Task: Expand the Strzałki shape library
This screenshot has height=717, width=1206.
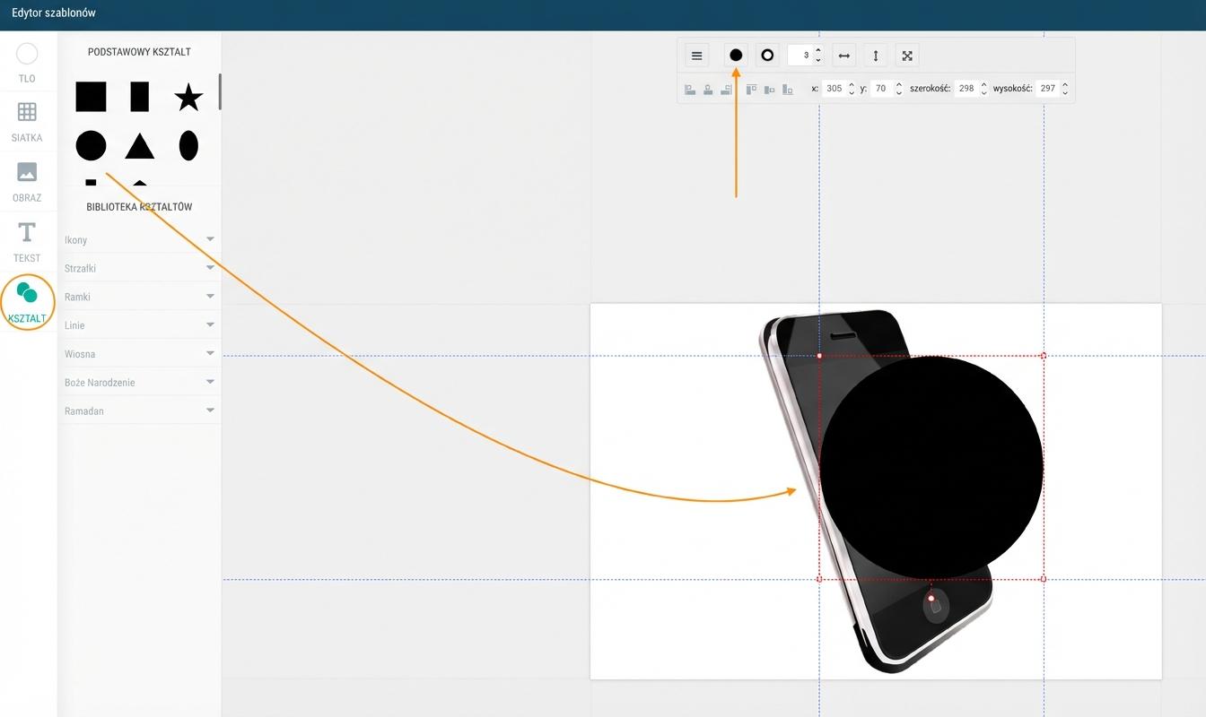Action: 139,268
